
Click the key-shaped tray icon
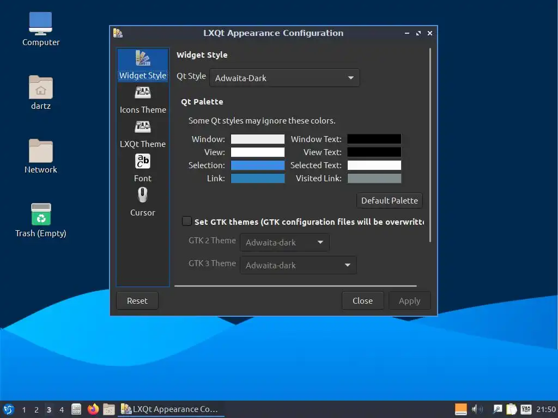497,409
